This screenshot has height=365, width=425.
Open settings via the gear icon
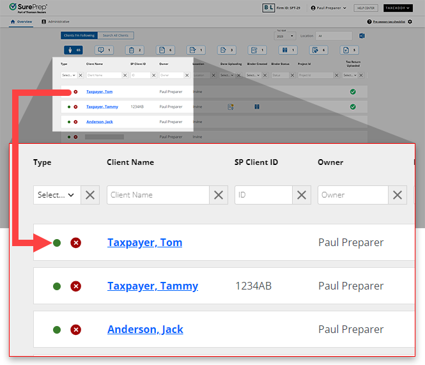[410, 22]
